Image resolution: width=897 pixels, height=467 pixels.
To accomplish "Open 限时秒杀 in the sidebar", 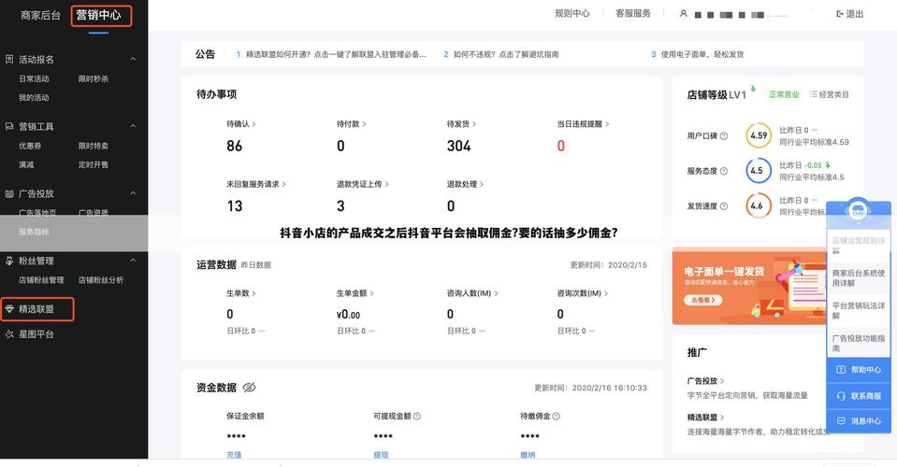I will [94, 78].
